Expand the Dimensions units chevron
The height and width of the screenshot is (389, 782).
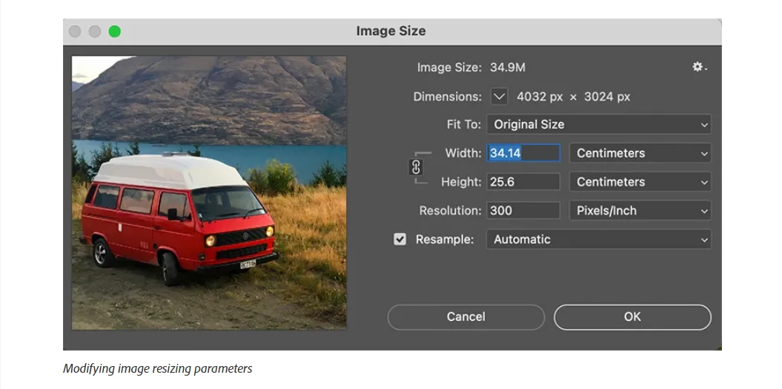(x=500, y=97)
